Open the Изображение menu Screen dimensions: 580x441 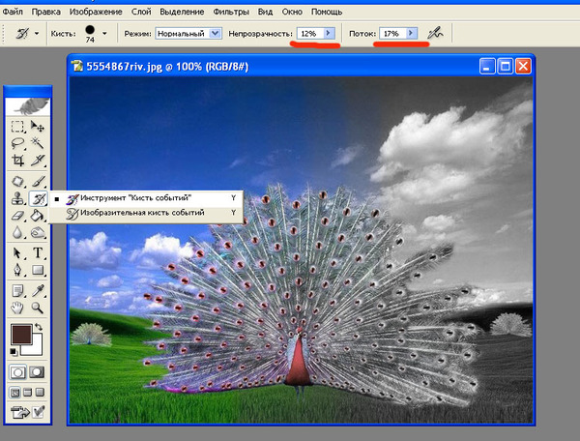point(96,12)
